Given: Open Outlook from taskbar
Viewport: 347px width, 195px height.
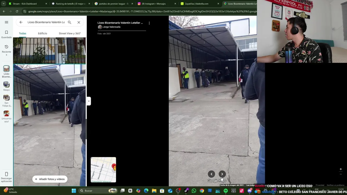Looking at the screenshot, I should [x=170, y=191].
